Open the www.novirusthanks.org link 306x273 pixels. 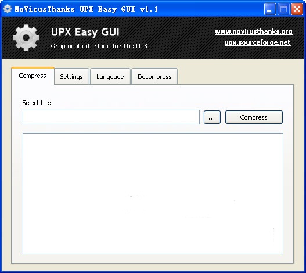click(x=254, y=31)
